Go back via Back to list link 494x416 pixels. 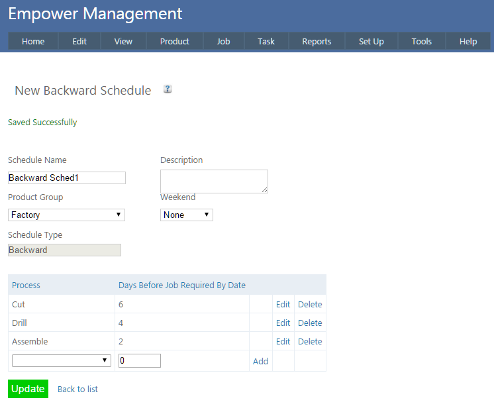[77, 389]
